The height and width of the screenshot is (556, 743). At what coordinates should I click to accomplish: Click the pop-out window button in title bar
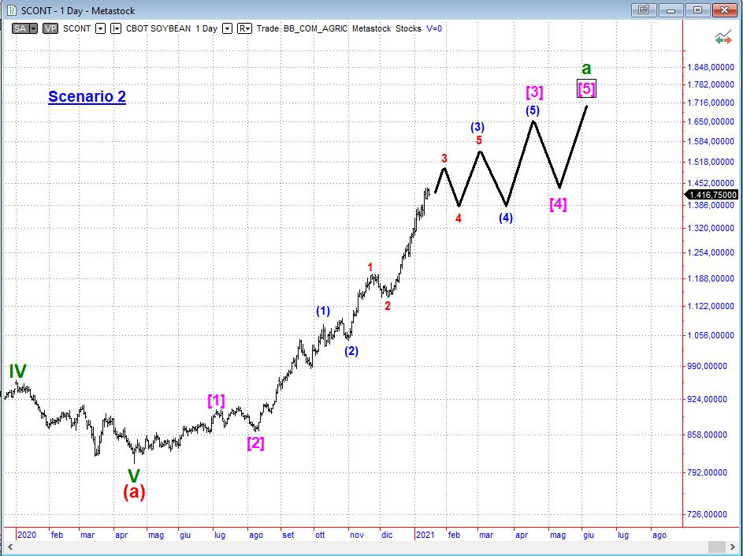tap(644, 10)
